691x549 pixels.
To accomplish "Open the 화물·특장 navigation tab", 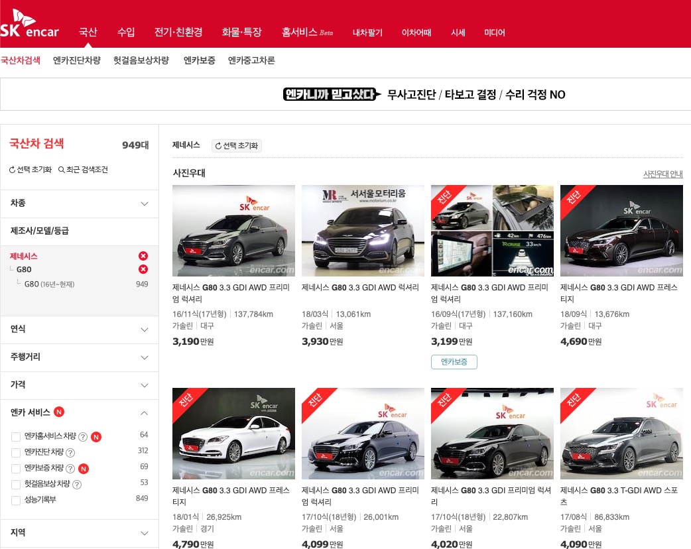I will coord(242,32).
